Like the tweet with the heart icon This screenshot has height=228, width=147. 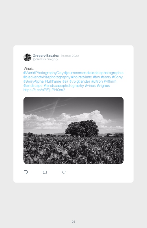[x=64, y=172]
